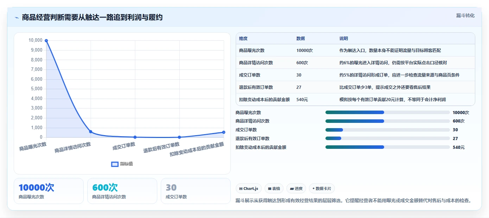Click the chart point for 商品详情访问次数

coord(91,132)
